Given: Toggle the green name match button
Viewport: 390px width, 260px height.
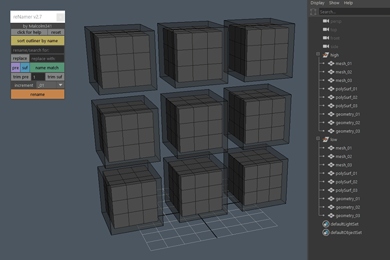Looking at the screenshot, I should pyautogui.click(x=47, y=68).
